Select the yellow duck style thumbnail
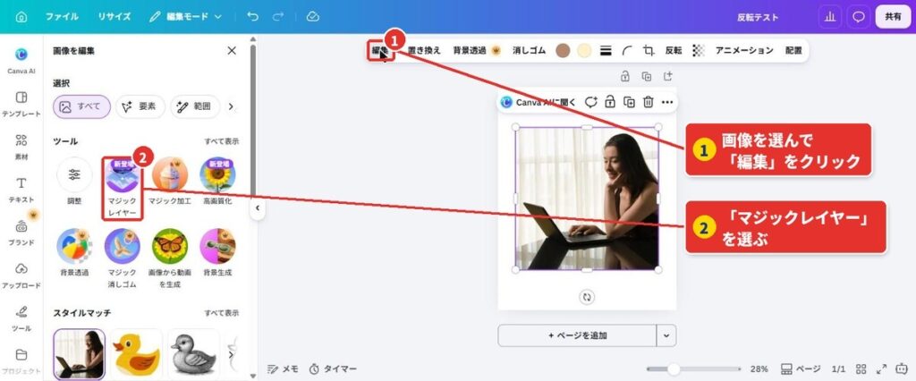916x381 pixels. tap(136, 354)
